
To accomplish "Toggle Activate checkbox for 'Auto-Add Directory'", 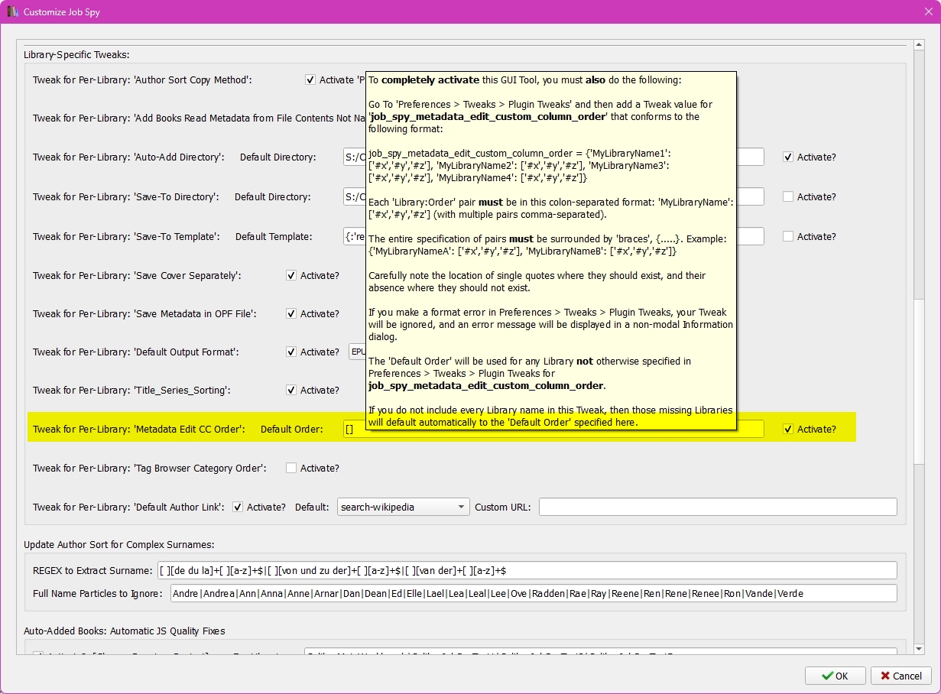I will (788, 157).
